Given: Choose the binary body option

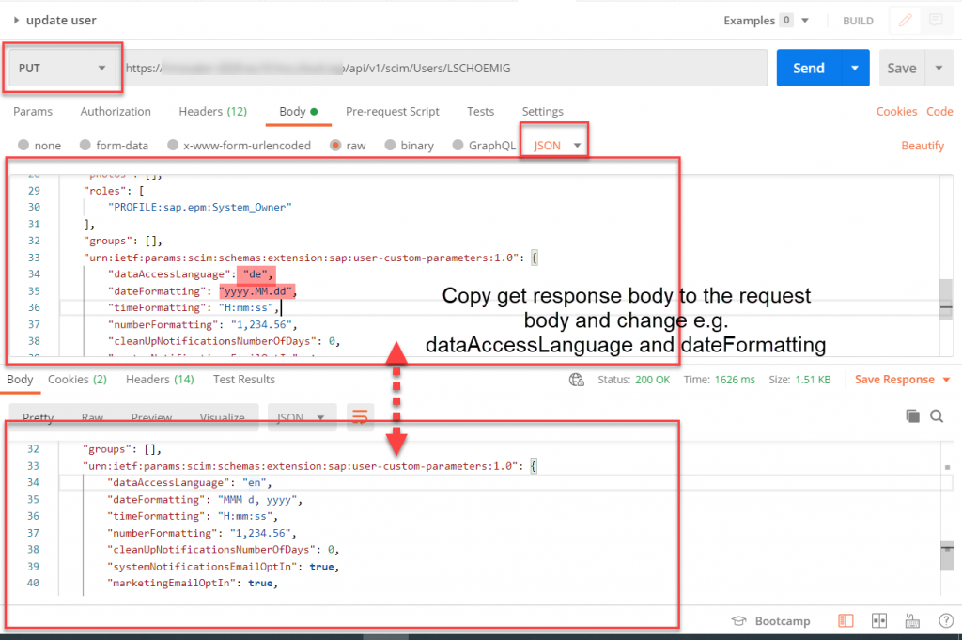Looking at the screenshot, I should (x=390, y=145).
